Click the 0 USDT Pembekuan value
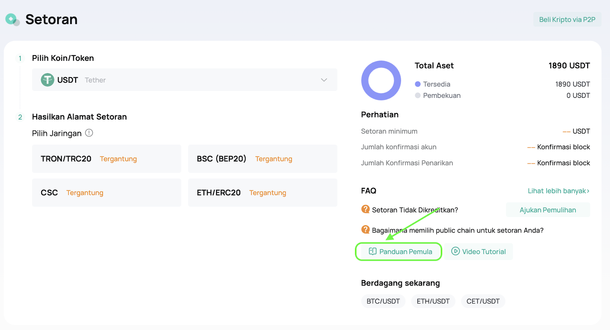The height and width of the screenshot is (330, 610). [578, 96]
